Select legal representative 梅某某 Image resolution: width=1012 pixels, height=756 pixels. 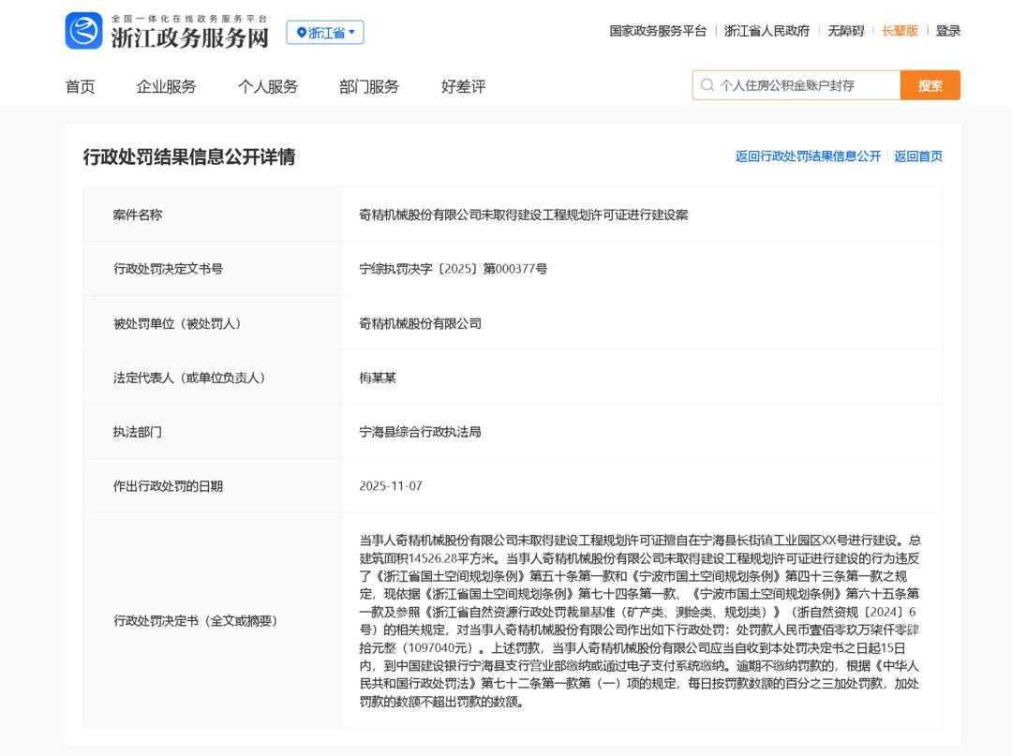(378, 378)
